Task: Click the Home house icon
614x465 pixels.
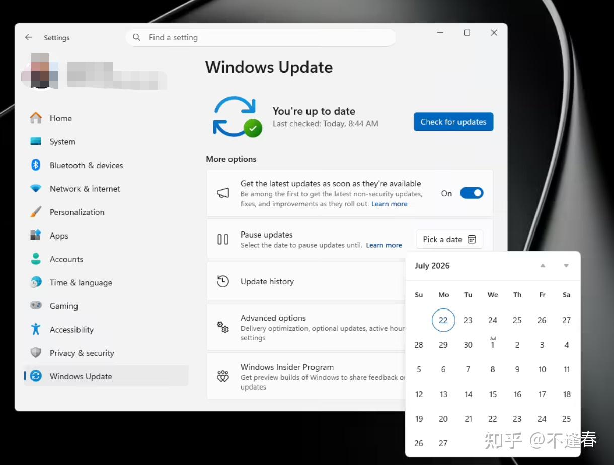Action: click(36, 118)
